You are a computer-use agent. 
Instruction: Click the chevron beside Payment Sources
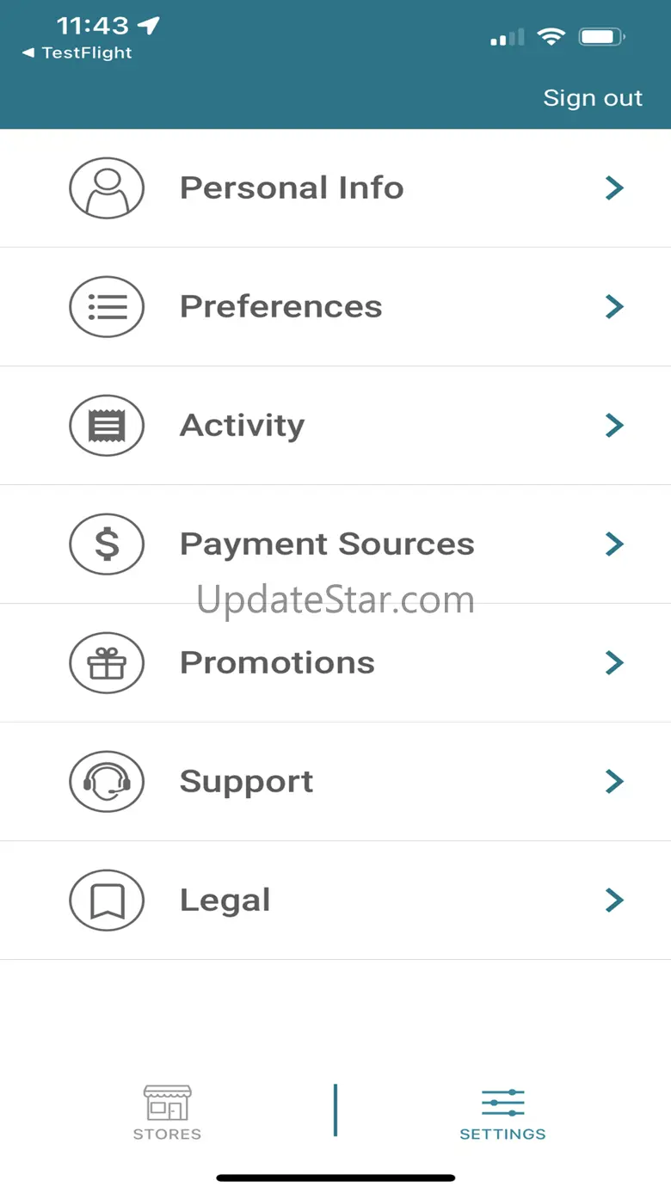point(613,544)
